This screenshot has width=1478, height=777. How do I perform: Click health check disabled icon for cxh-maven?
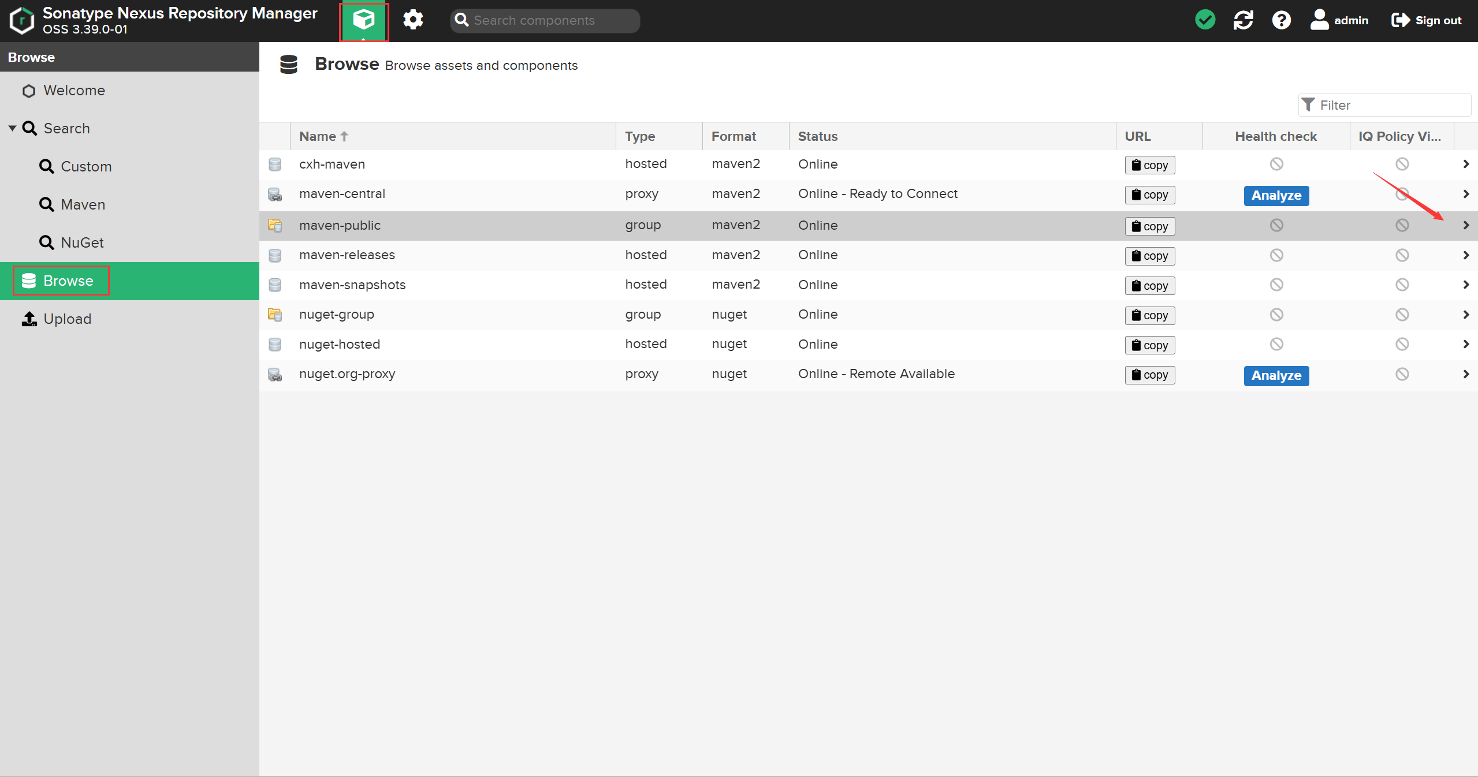(x=1276, y=164)
